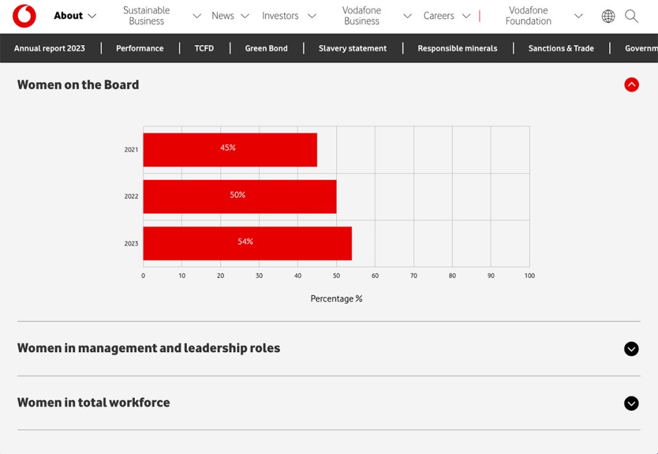Image resolution: width=658 pixels, height=454 pixels.
Task: Collapse the Women on the Board section
Action: click(x=631, y=85)
